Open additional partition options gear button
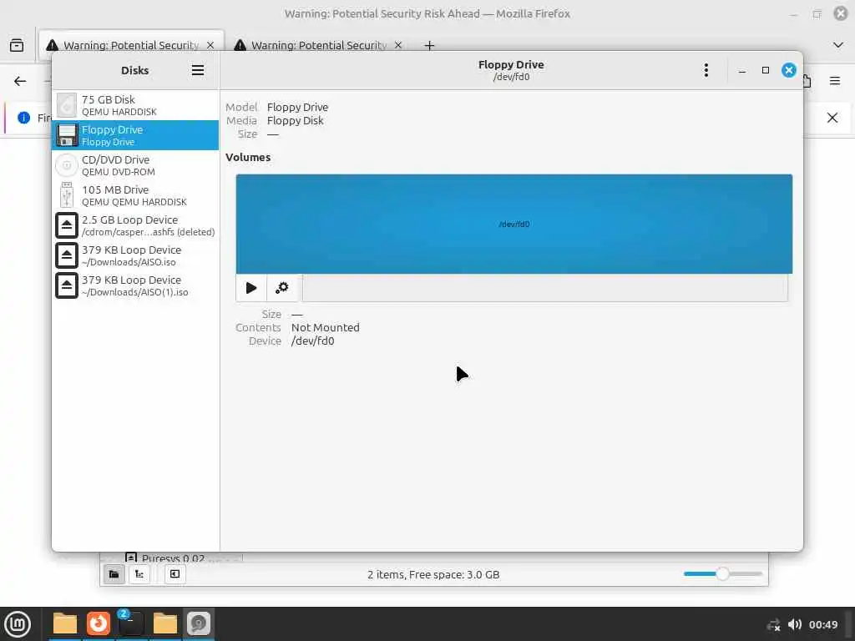The image size is (855, 641). [282, 288]
